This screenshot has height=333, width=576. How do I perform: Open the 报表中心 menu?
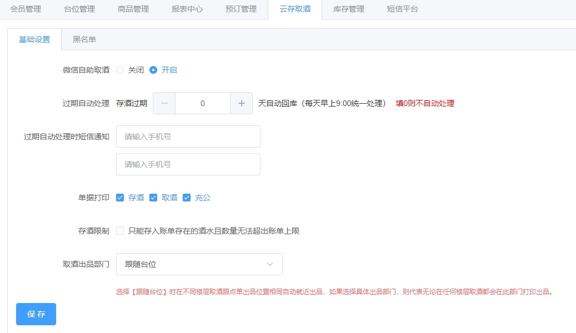(x=187, y=9)
